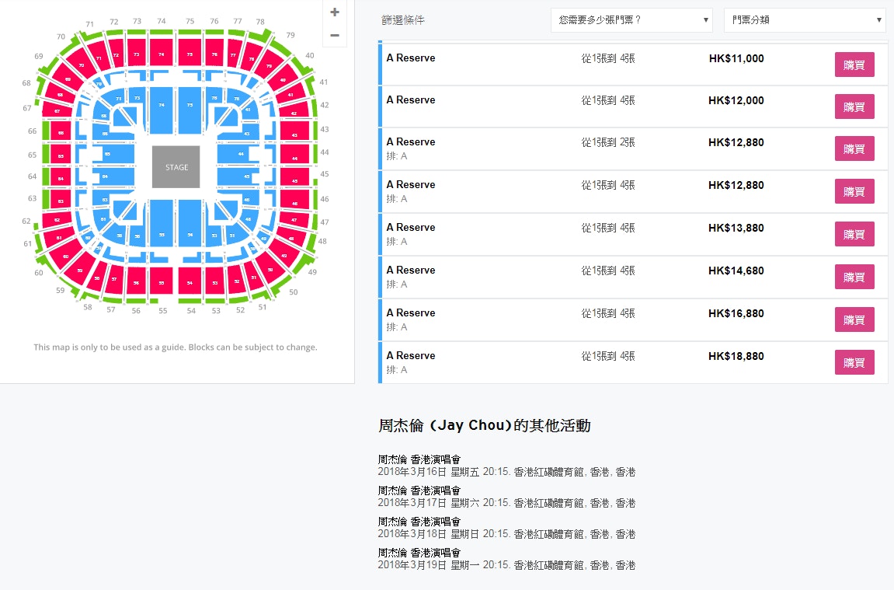894x590 pixels.
Task: Select red outer section 54 at bottom
Action: point(190,282)
